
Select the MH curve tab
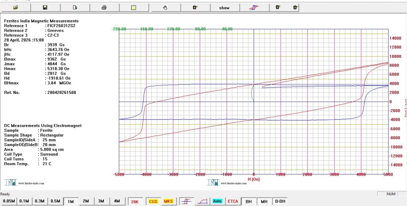click(x=264, y=201)
